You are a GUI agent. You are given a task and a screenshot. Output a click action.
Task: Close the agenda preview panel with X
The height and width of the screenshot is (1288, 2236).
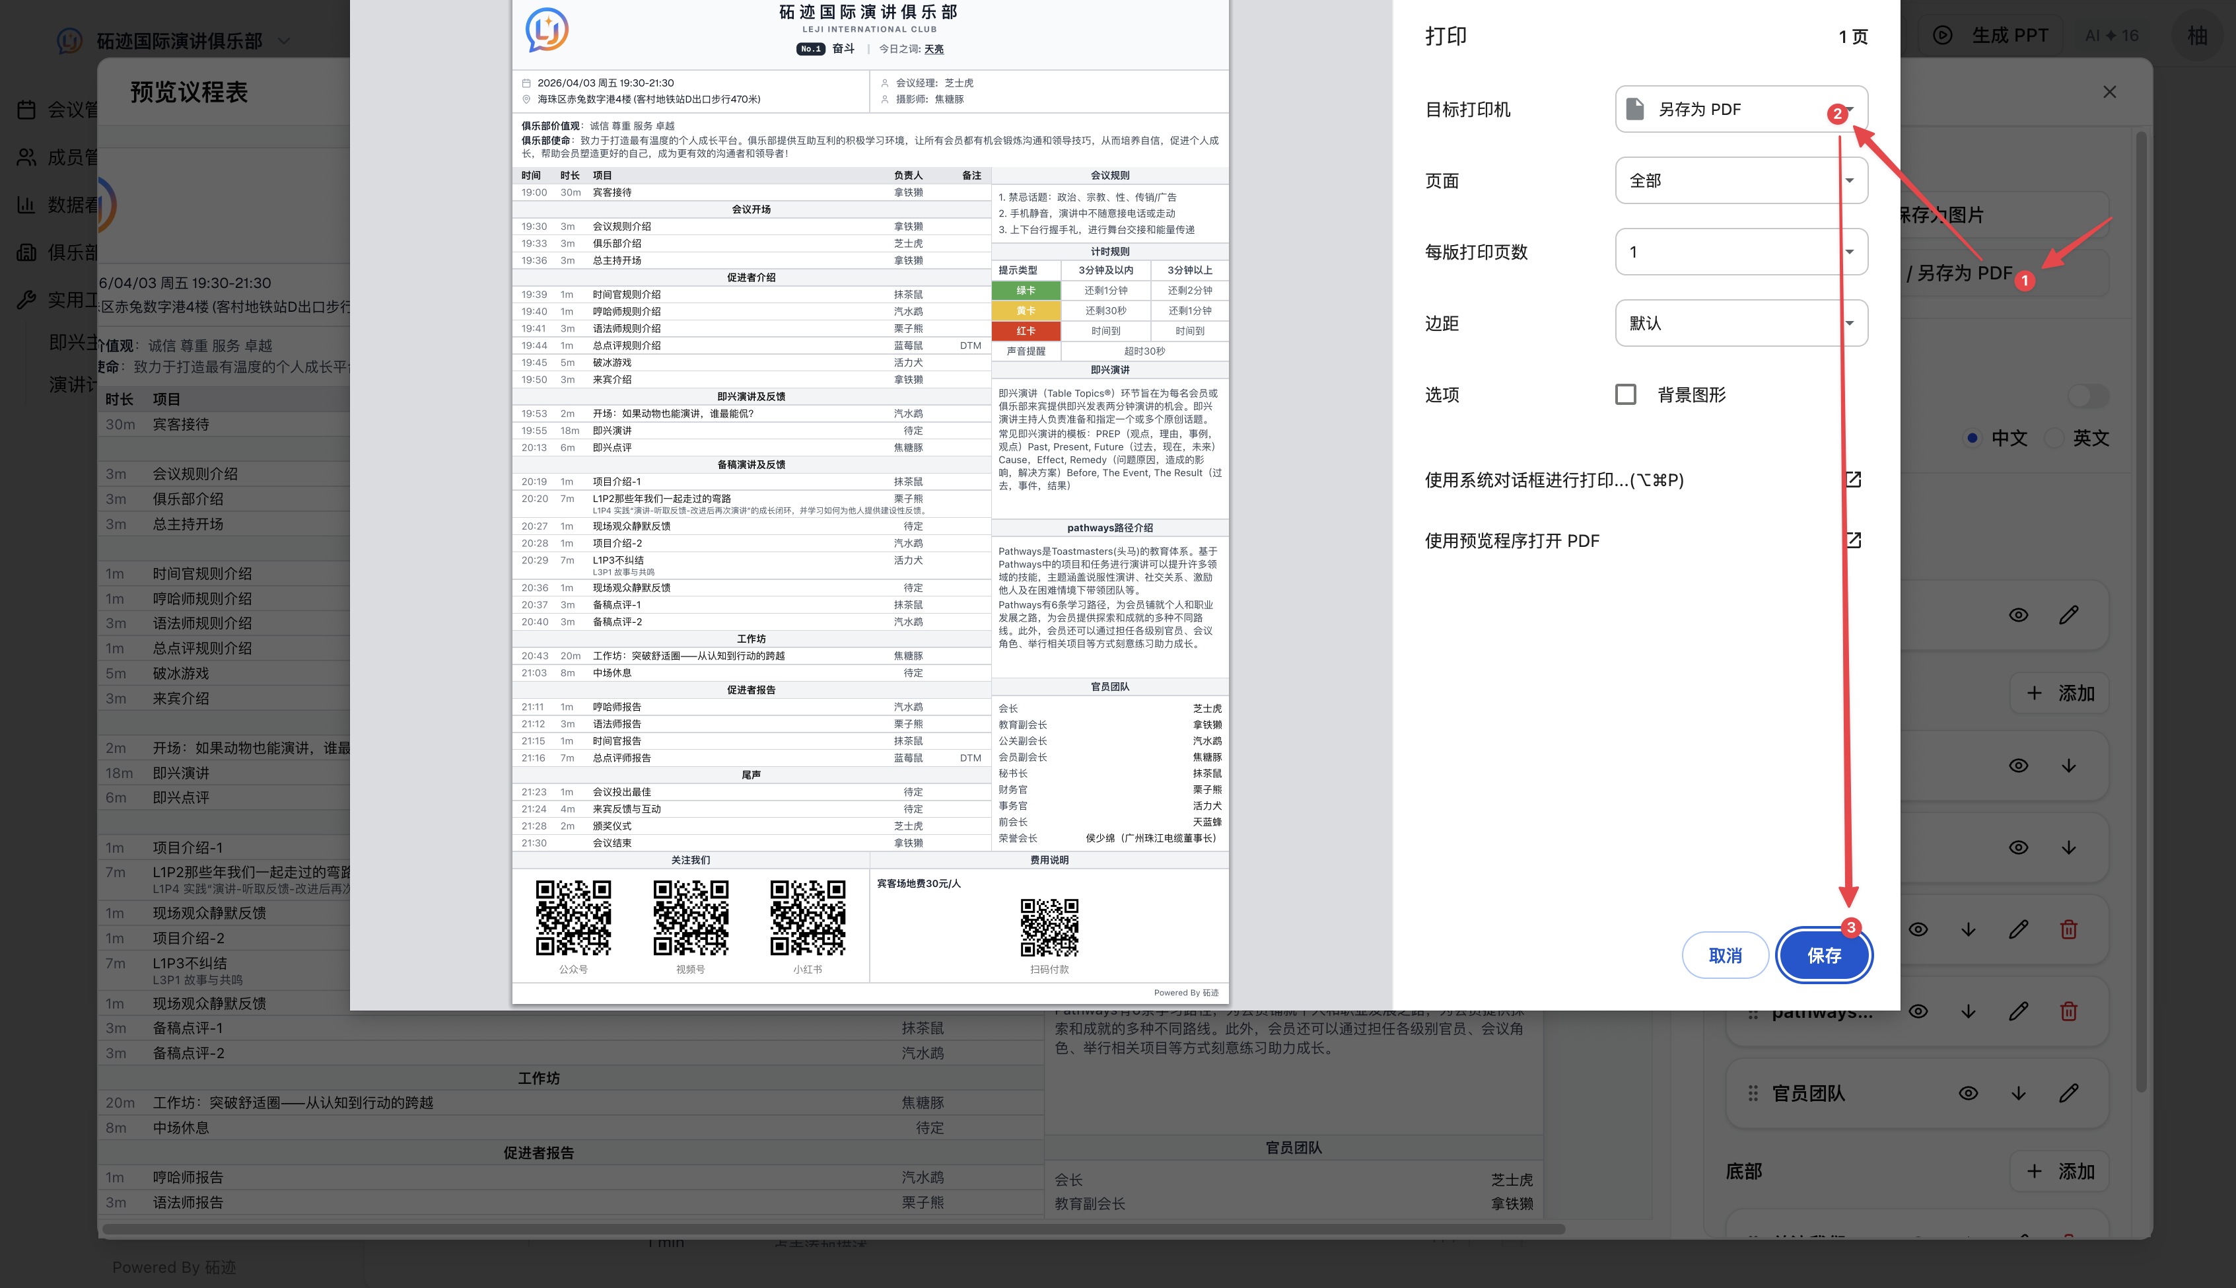pyautogui.click(x=2110, y=92)
